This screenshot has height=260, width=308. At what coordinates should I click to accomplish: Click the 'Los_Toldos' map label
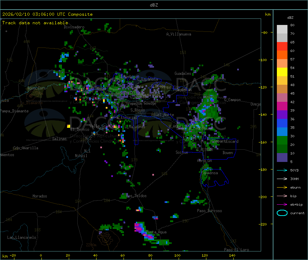click(x=136, y=196)
